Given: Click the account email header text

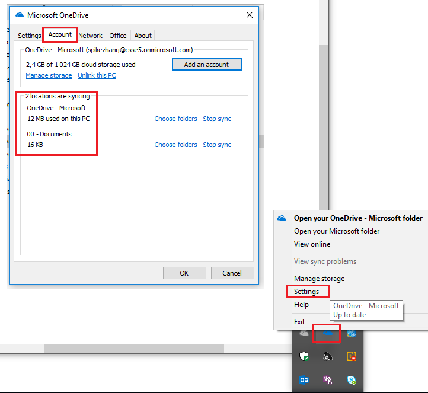Looking at the screenshot, I should (x=109, y=50).
